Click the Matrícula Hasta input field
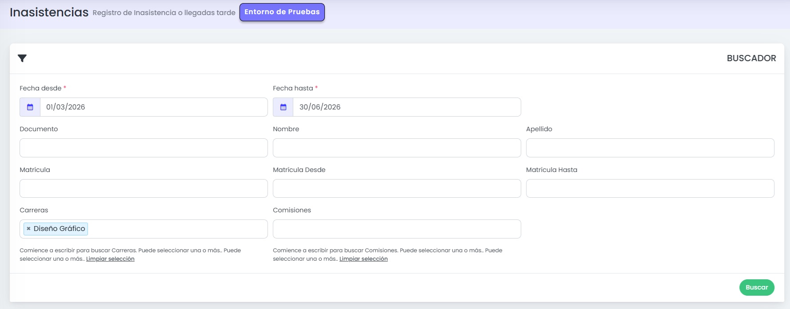Image resolution: width=790 pixels, height=309 pixels. click(x=650, y=188)
